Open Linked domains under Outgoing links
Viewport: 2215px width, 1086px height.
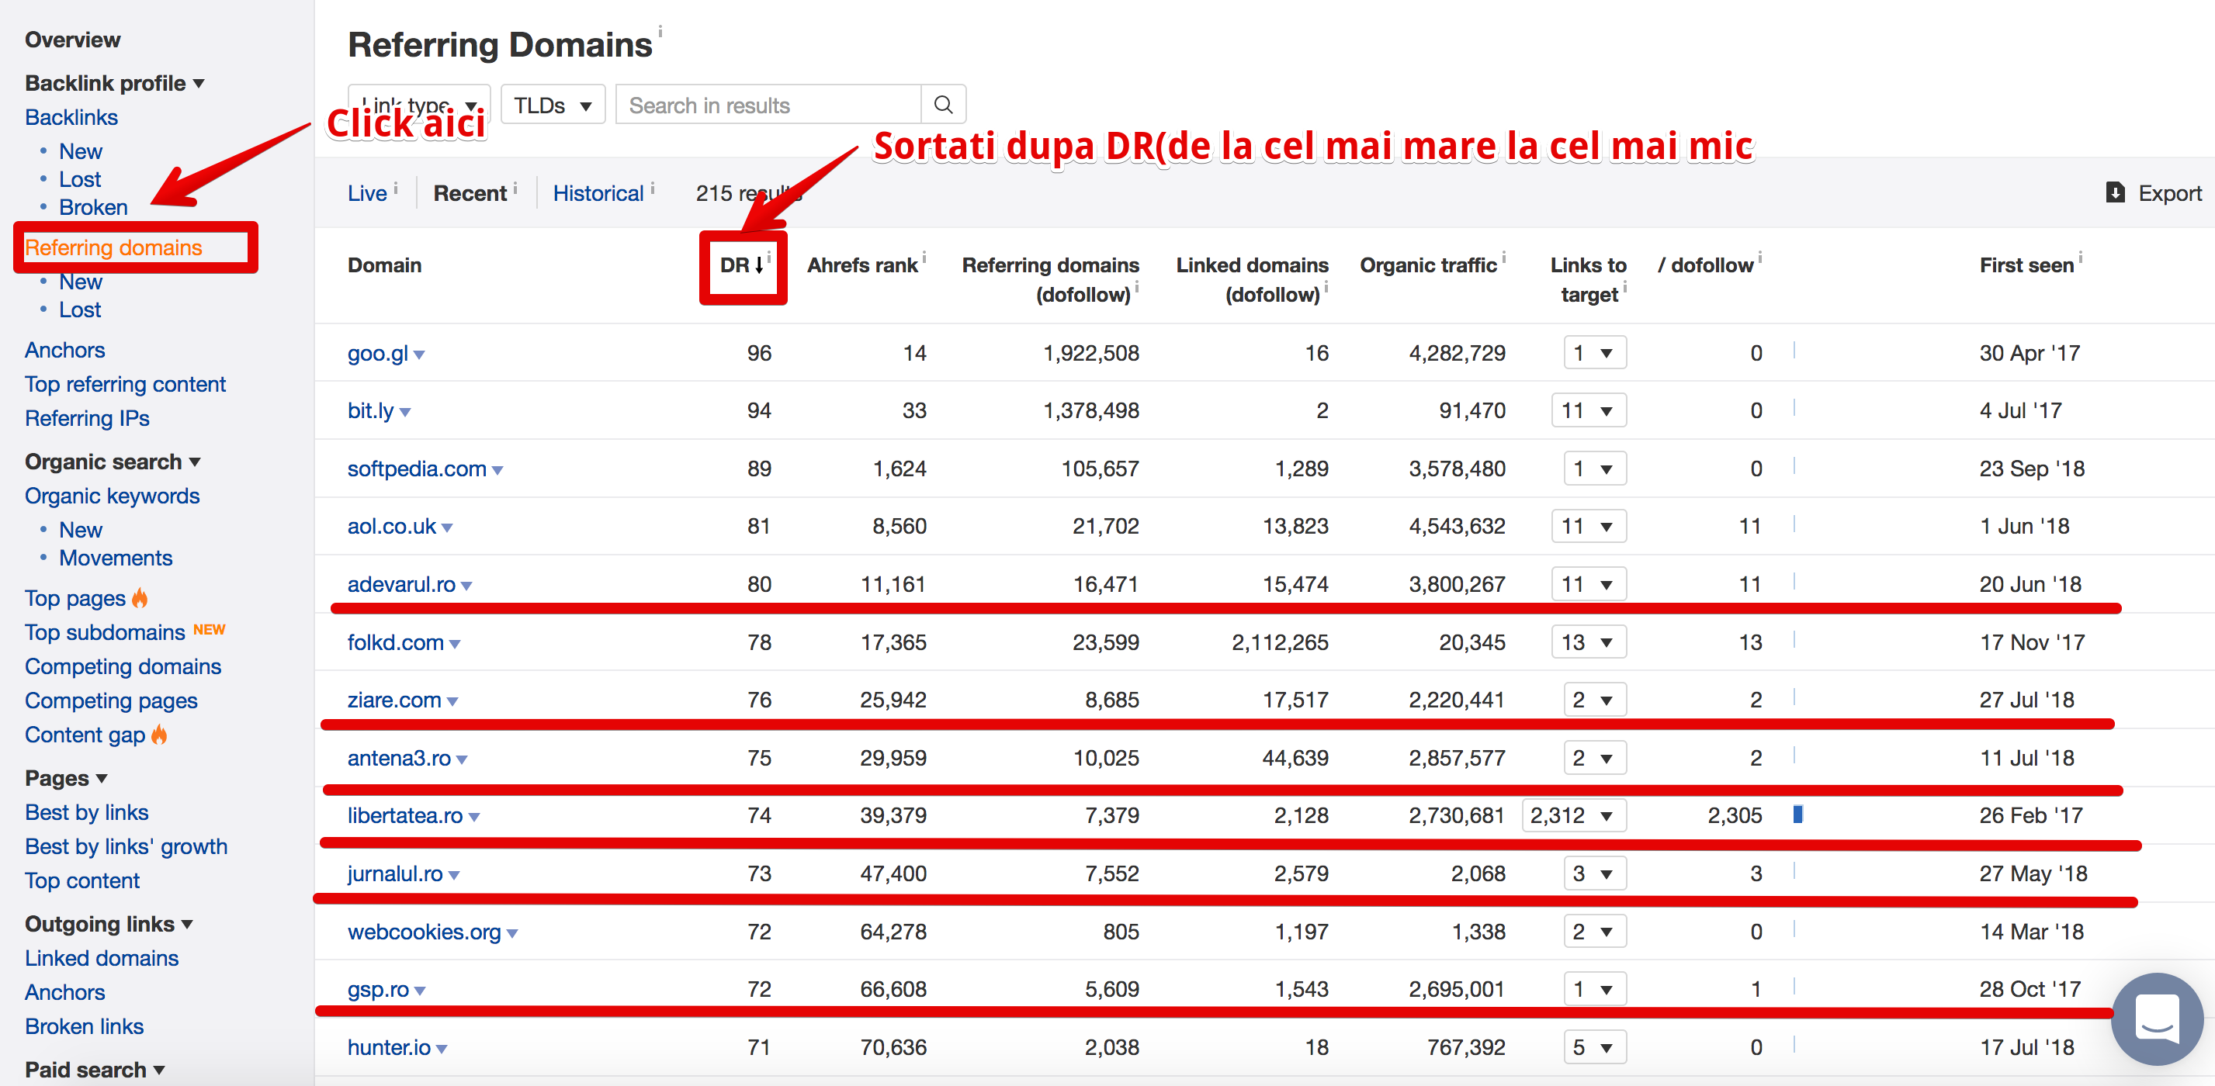(102, 958)
